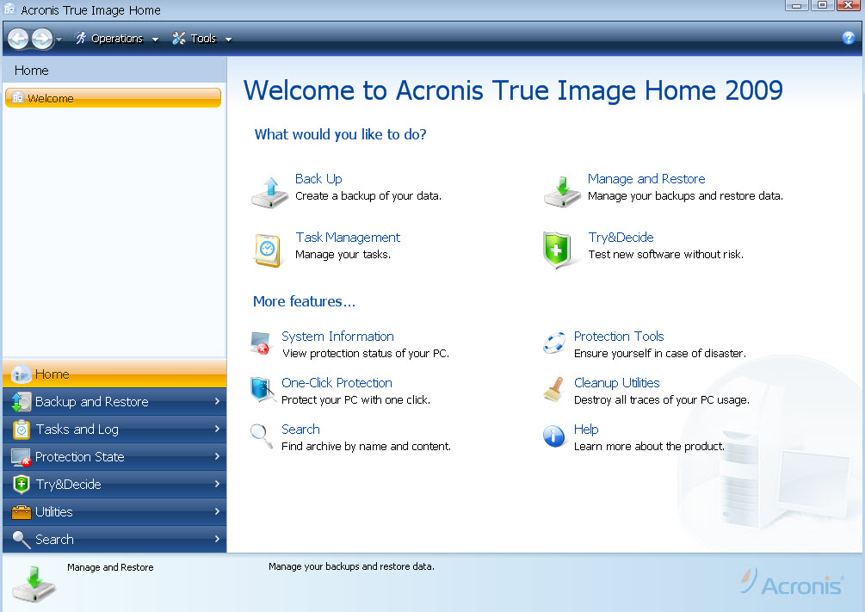The image size is (865, 612).
Task: Click the Protection Tools lifebuoy icon
Action: point(554,343)
